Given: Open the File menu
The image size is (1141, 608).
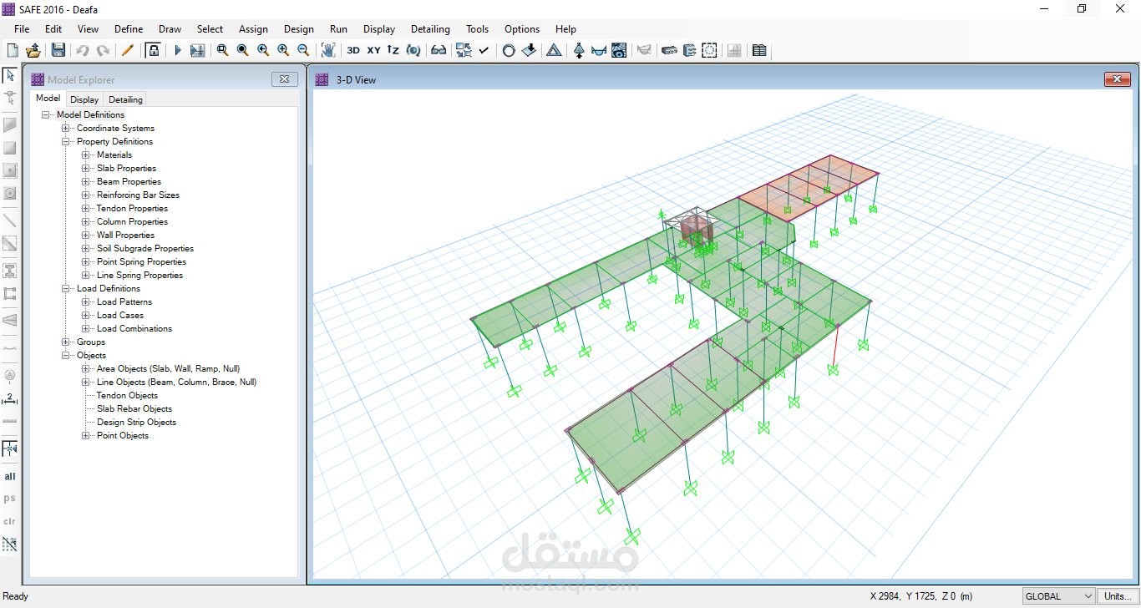Looking at the screenshot, I should (22, 28).
